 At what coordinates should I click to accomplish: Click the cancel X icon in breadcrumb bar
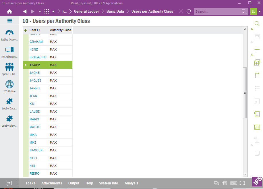[181, 11]
